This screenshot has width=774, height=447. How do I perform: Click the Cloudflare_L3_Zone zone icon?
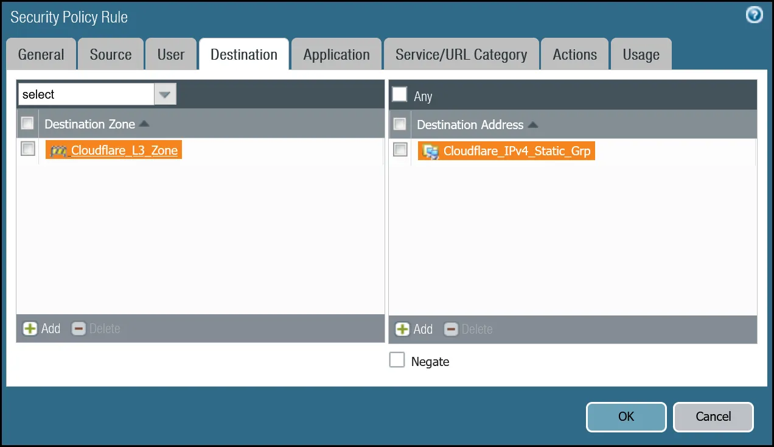coord(59,149)
